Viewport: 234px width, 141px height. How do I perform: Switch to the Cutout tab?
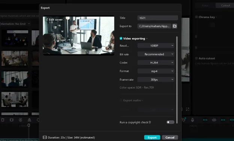pyautogui.click(x=225, y=6)
